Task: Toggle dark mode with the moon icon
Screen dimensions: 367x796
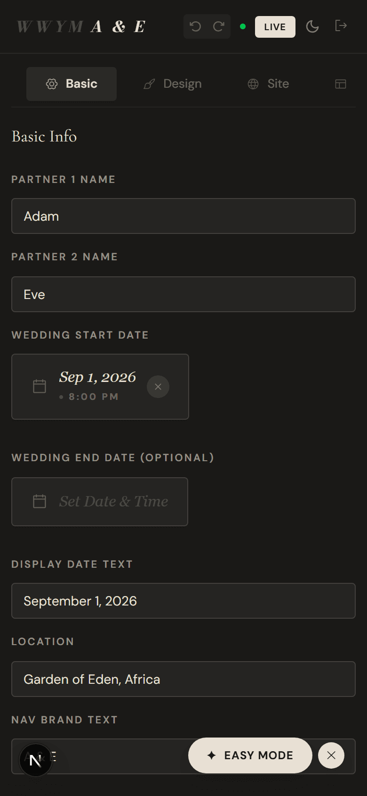Action: [x=312, y=26]
